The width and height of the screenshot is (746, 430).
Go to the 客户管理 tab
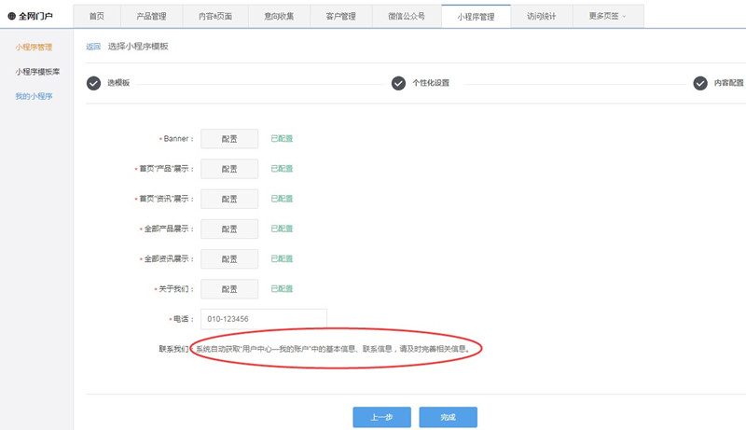340,16
